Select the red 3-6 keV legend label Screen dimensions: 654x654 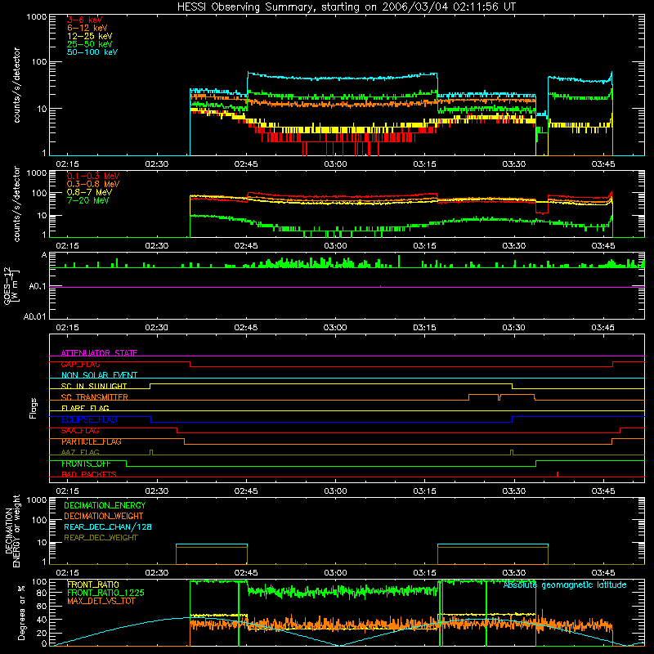click(x=85, y=20)
